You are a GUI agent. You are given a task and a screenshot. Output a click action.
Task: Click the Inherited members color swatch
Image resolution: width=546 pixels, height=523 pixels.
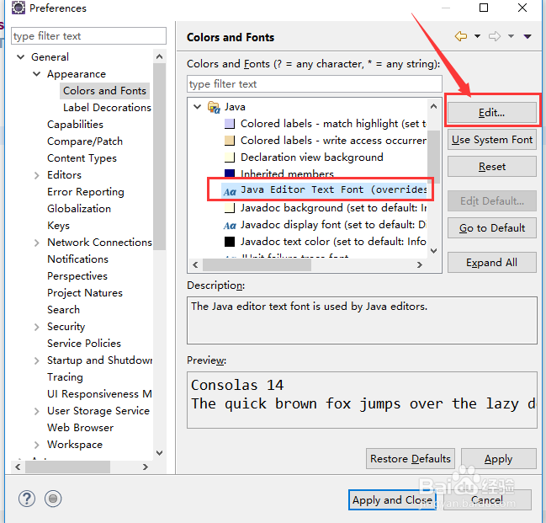[230, 173]
